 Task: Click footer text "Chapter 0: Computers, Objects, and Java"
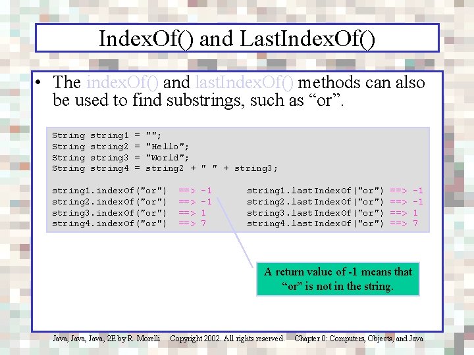(359, 339)
